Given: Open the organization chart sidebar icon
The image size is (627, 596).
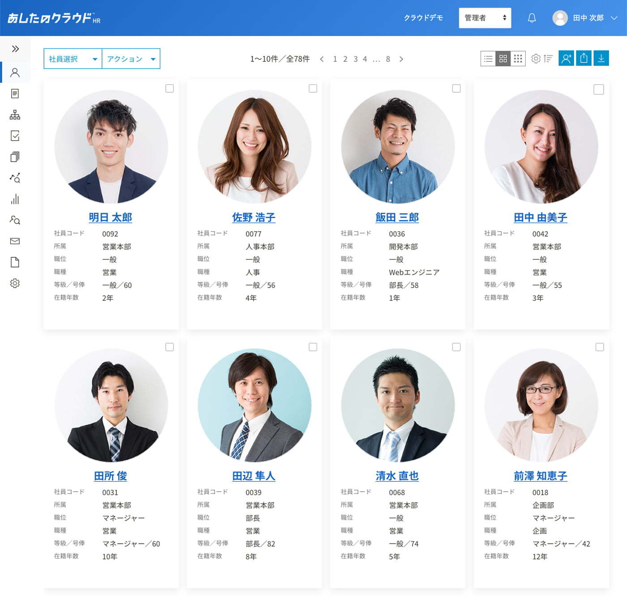Looking at the screenshot, I should point(15,115).
